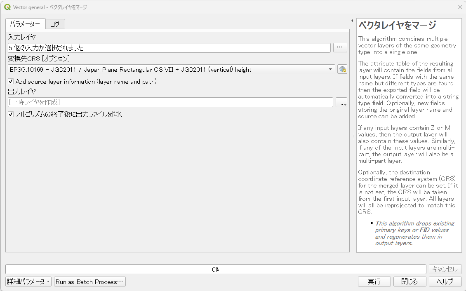Click the 変換先CRS [オプション] label
This screenshot has height=291, width=466.
click(x=39, y=59)
